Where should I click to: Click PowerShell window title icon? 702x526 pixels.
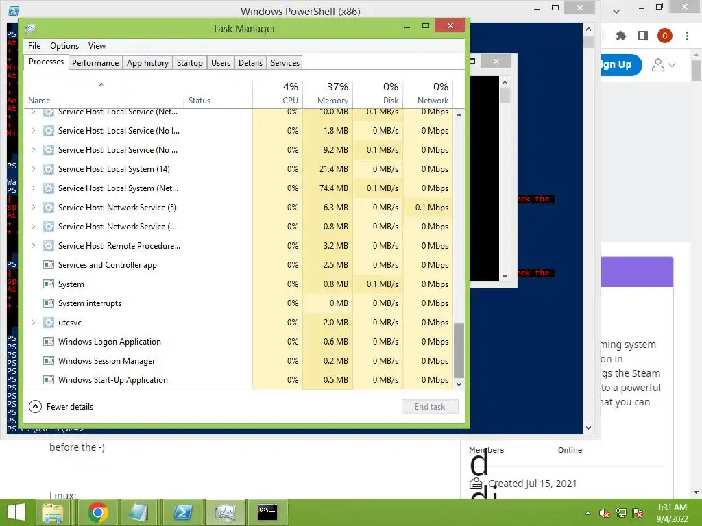point(14,11)
